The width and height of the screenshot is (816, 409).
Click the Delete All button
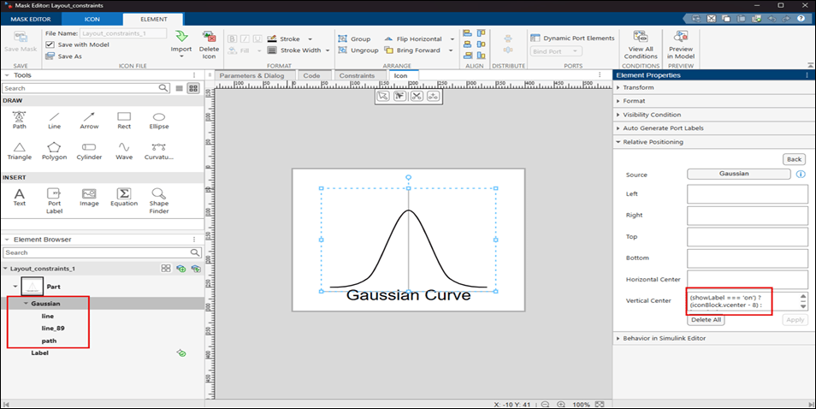pyautogui.click(x=705, y=319)
